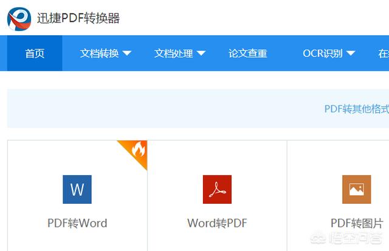Open the OCR识别 menu
The width and height of the screenshot is (389, 251).
[x=323, y=53]
